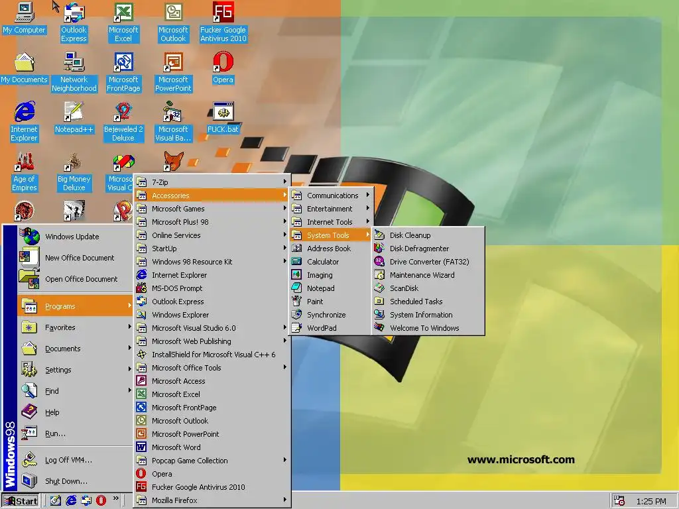Expand Microsoft Visual Studio 6.0 folder
The width and height of the screenshot is (679, 509).
coord(212,328)
